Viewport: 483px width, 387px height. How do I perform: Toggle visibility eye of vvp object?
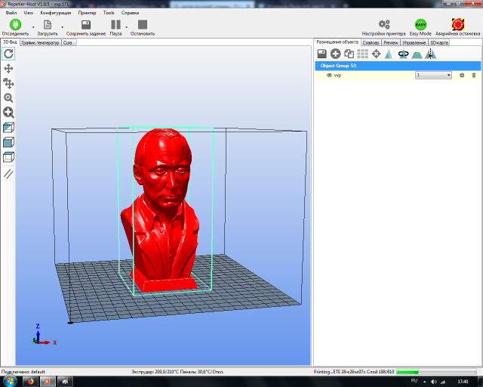[x=329, y=76]
